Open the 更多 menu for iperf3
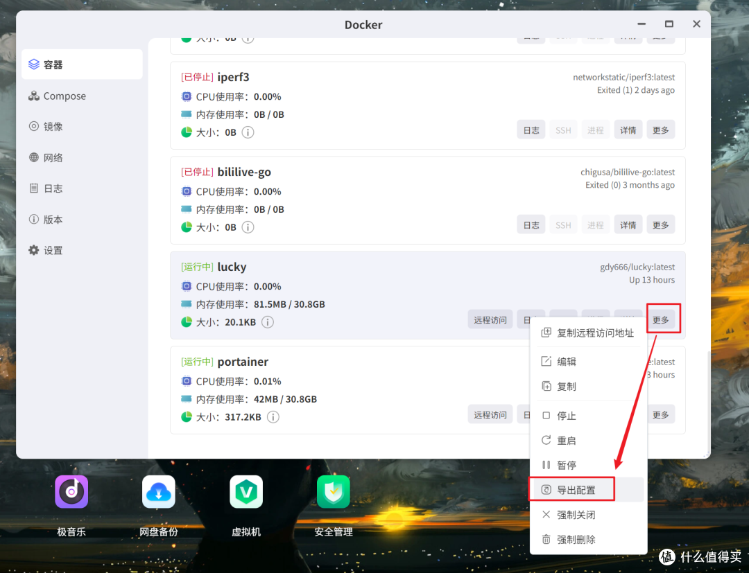This screenshot has height=573, width=749. click(661, 130)
